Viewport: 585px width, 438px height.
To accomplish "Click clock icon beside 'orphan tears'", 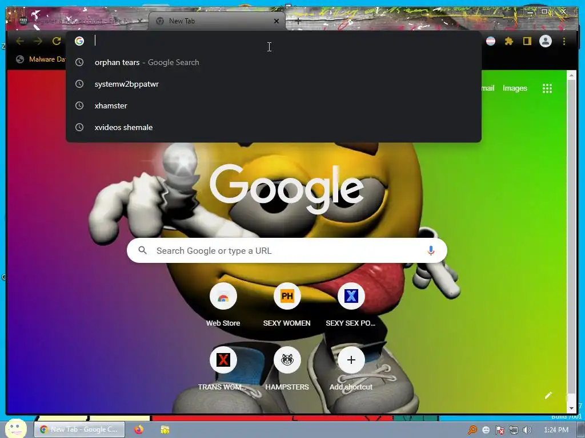I will click(x=79, y=63).
